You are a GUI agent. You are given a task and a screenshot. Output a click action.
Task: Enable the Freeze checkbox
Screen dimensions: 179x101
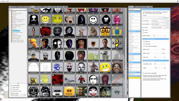click(143, 33)
